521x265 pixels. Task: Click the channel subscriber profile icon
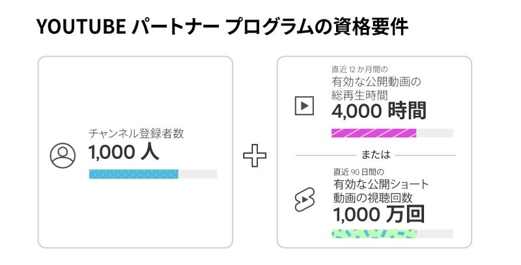tap(63, 154)
